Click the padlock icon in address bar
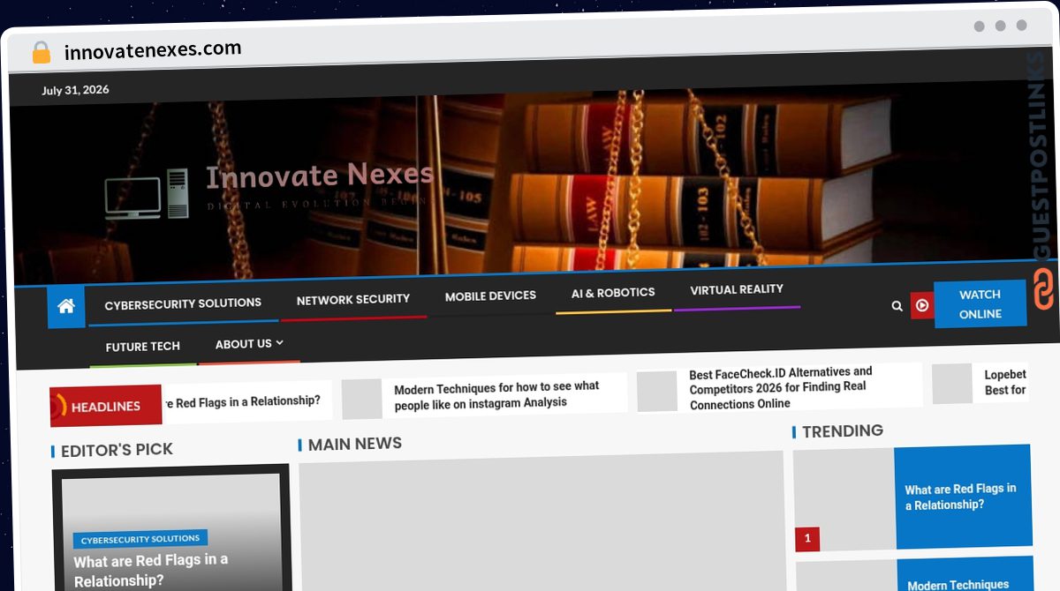 point(42,53)
